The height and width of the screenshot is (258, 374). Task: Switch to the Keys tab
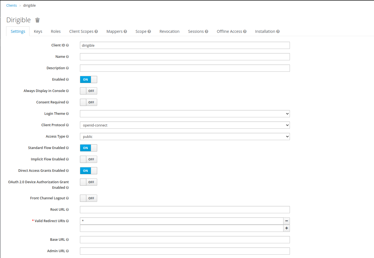coord(38,31)
